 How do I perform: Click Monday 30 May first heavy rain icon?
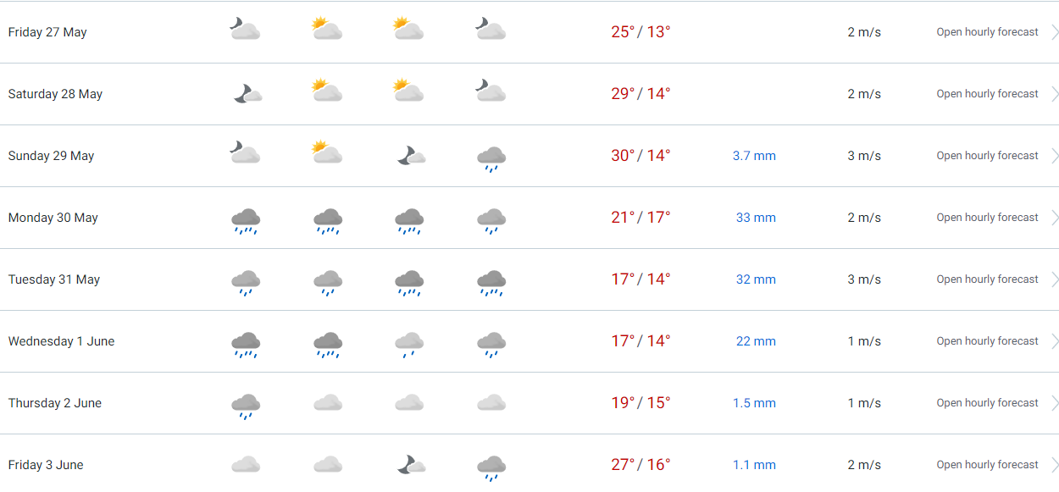[246, 220]
